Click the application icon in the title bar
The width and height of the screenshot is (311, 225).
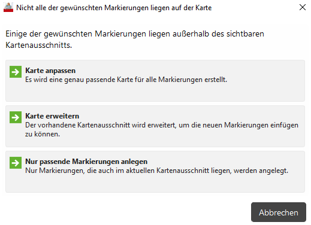pos(8,8)
